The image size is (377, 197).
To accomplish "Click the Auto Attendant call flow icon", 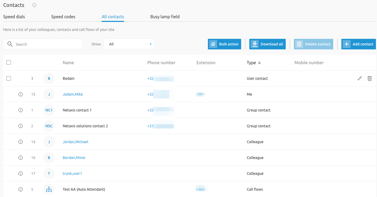I will (x=49, y=189).
